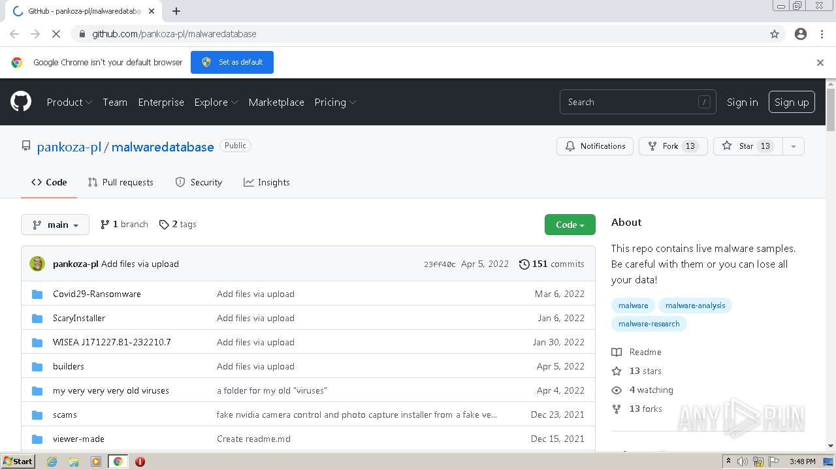Click the site lock icon in address bar
The image size is (836, 470).
click(x=82, y=34)
